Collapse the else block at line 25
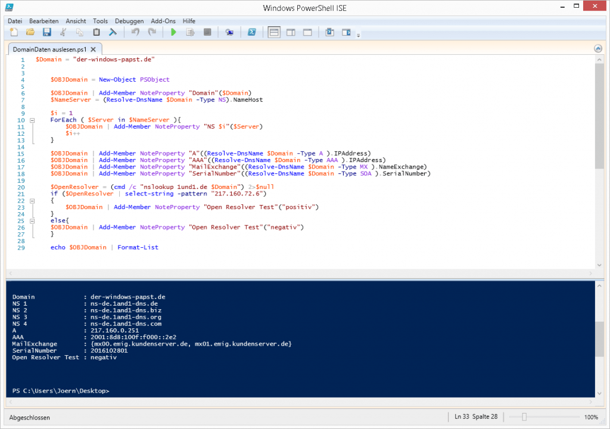The image size is (610, 429). pyautogui.click(x=32, y=220)
